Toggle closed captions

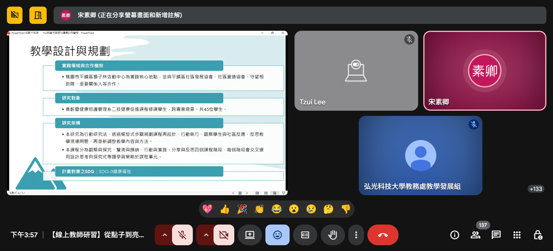pyautogui.click(x=305, y=235)
